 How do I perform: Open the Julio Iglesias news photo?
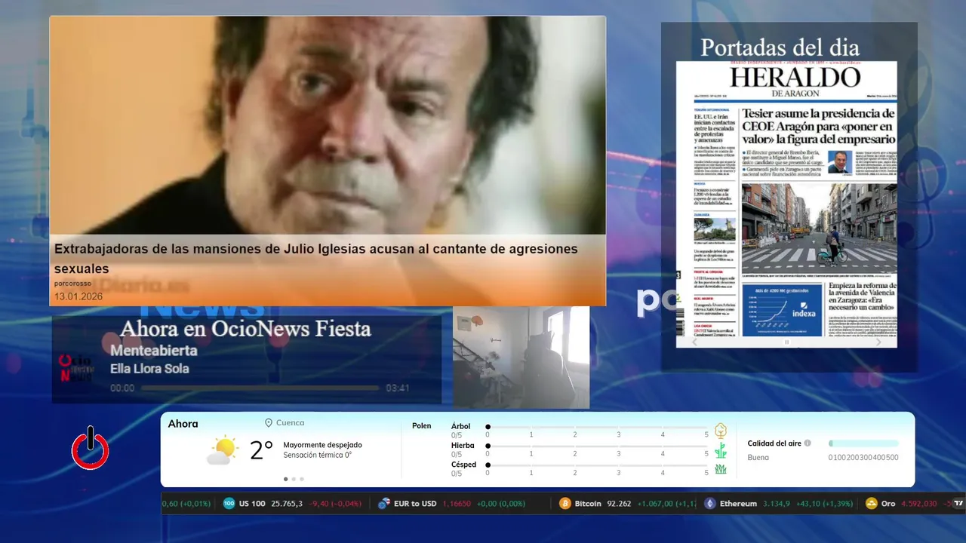(x=328, y=125)
